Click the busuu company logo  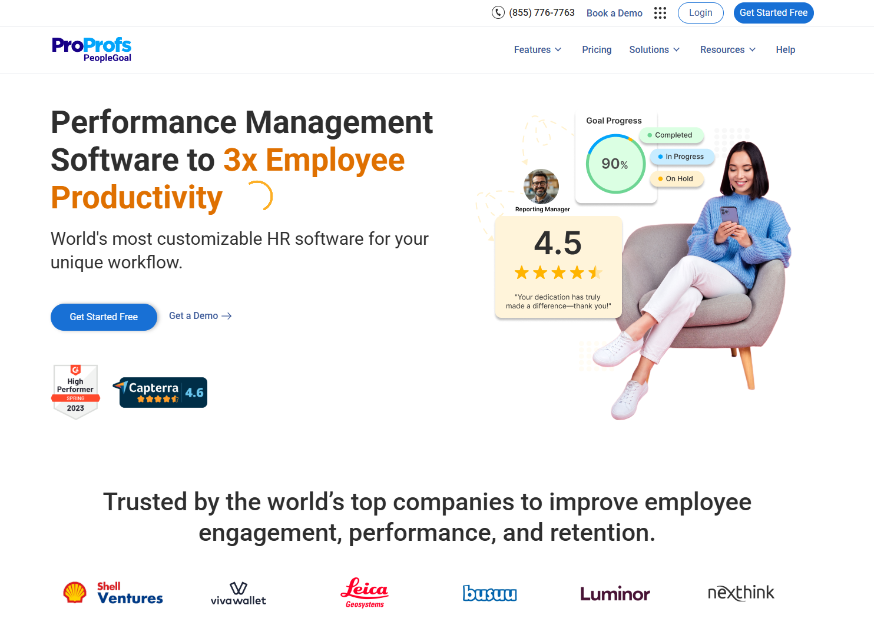coord(490,593)
